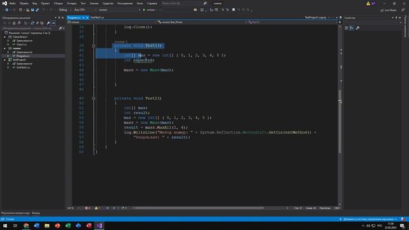Collapse the ClassLibrary1 project node
The image size is (409, 230).
pyautogui.click(x=4, y=37)
